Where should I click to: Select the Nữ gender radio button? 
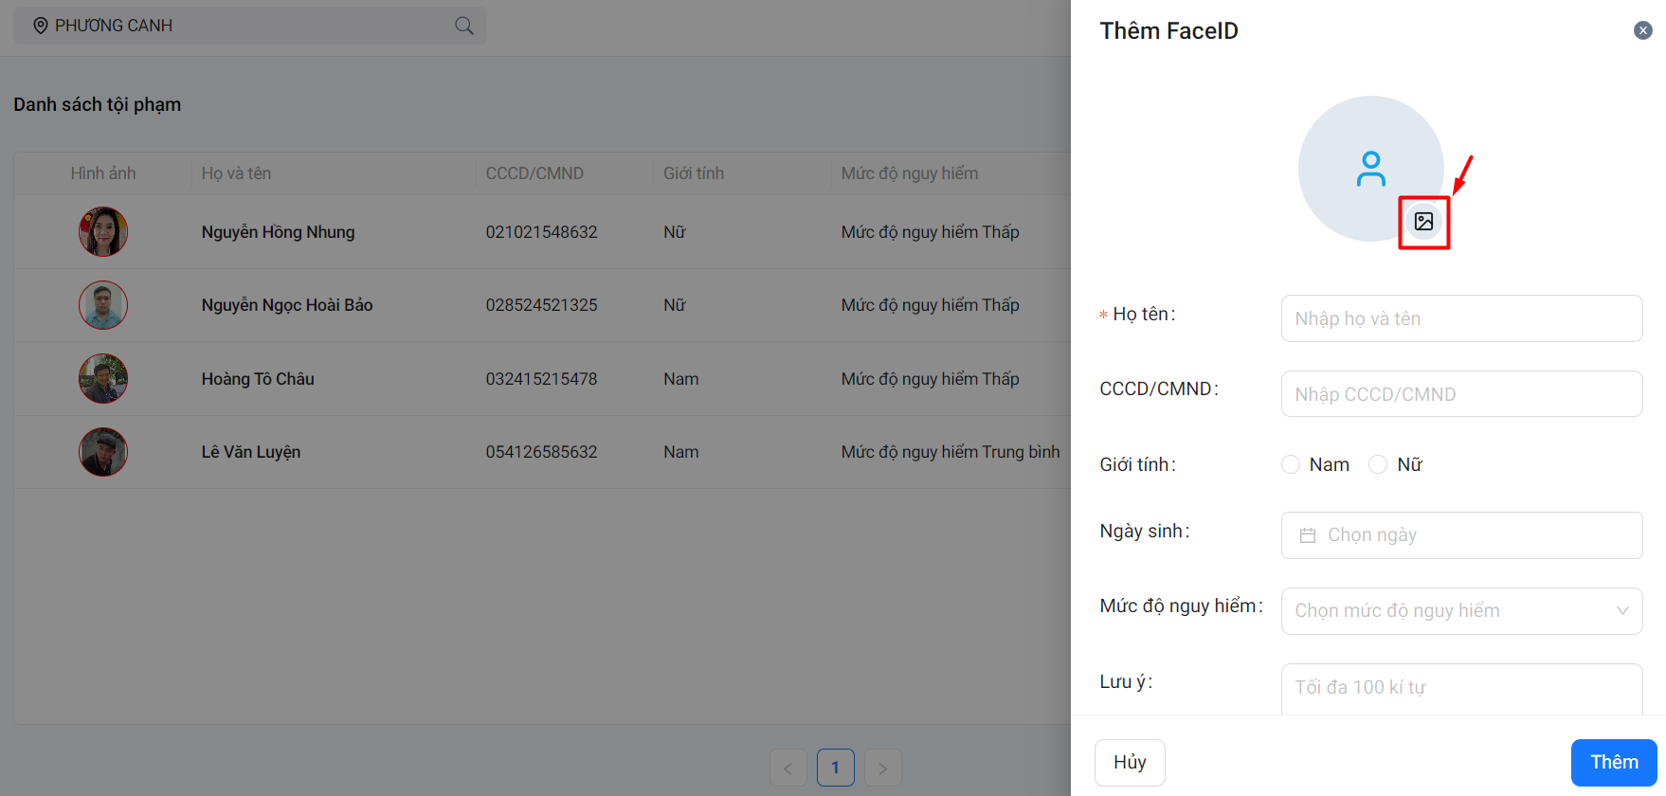1378,464
